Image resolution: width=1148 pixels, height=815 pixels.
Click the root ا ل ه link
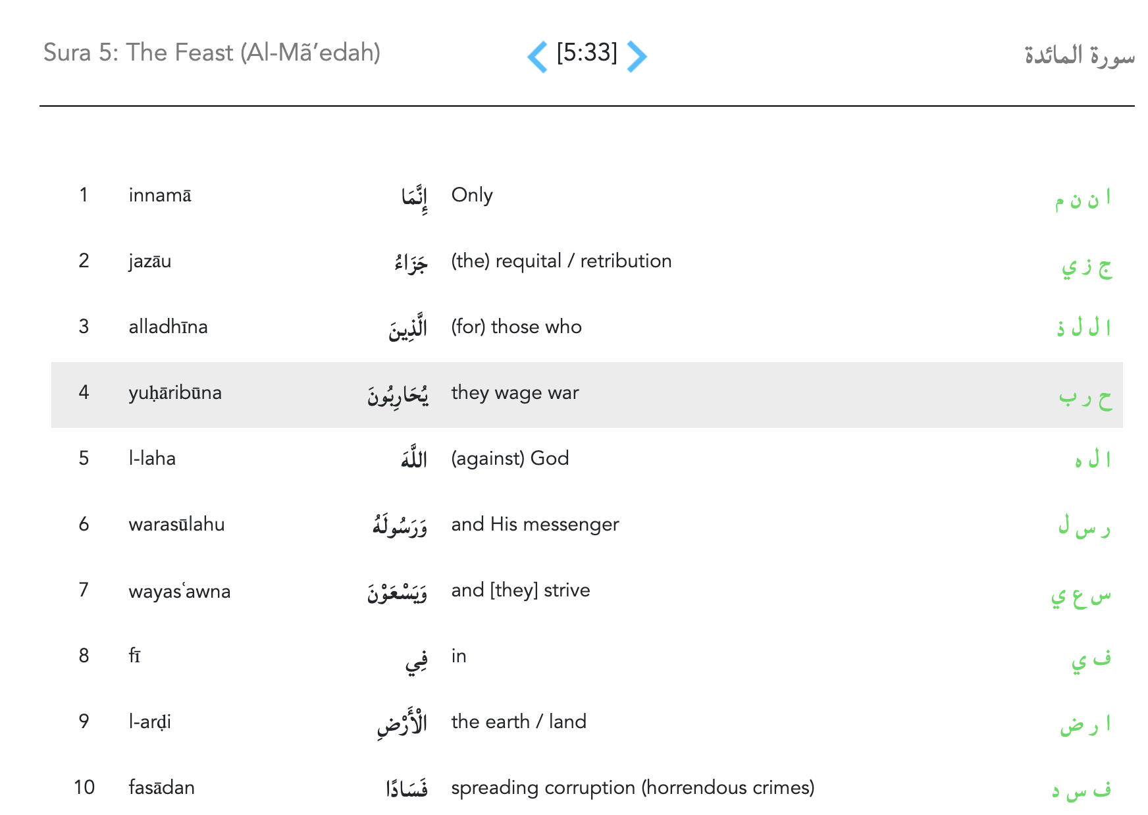click(1092, 459)
